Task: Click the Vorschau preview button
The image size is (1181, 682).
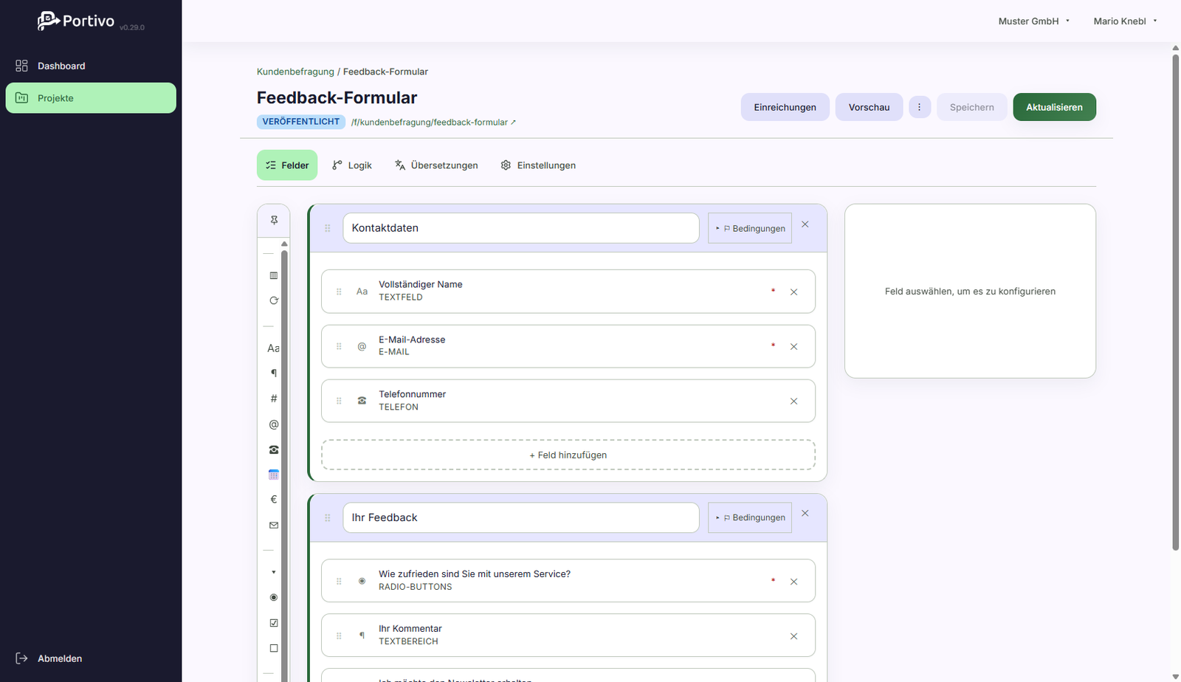Action: tap(869, 107)
